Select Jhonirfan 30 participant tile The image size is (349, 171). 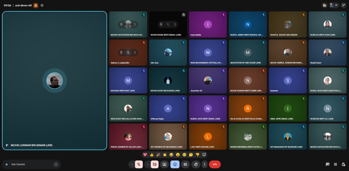pyautogui.click(x=208, y=81)
